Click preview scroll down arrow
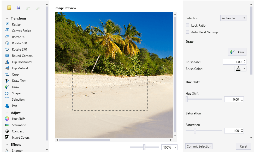 175,135
